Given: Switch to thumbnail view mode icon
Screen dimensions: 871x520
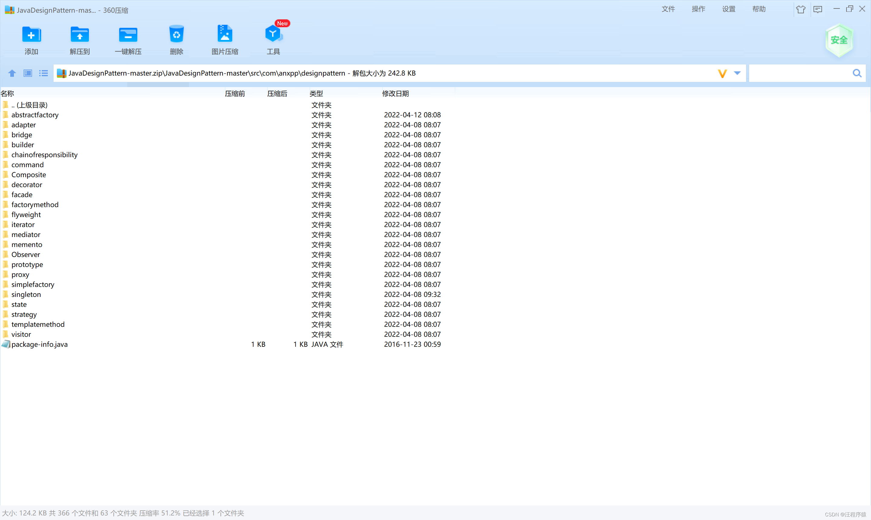Looking at the screenshot, I should click(x=28, y=73).
